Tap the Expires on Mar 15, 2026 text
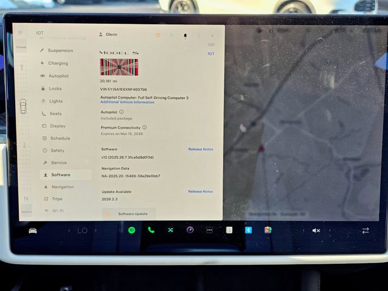 [122, 134]
